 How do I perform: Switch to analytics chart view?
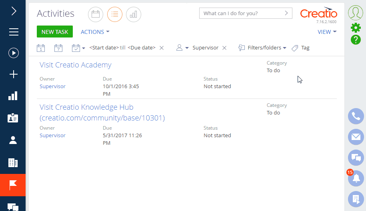(x=134, y=14)
